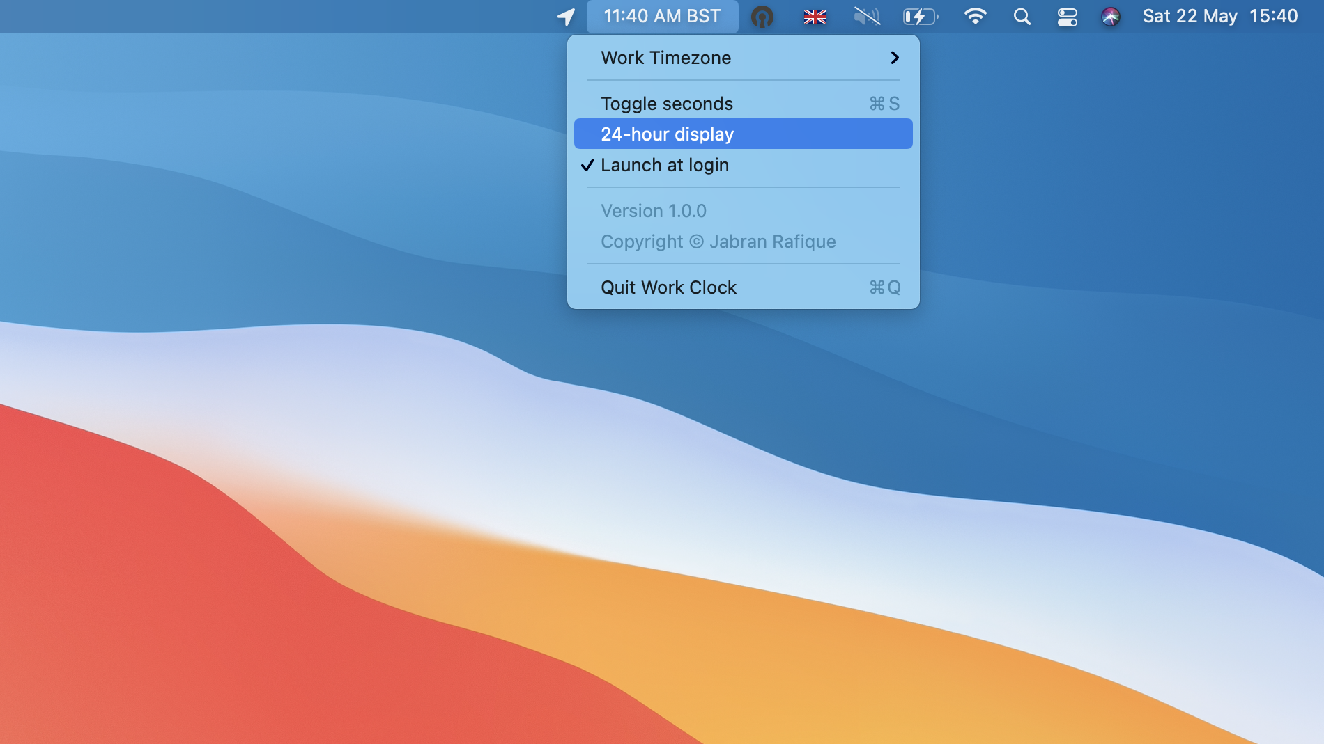This screenshot has height=744, width=1324.
Task: Click the muted volume speaker icon
Action: click(867, 17)
